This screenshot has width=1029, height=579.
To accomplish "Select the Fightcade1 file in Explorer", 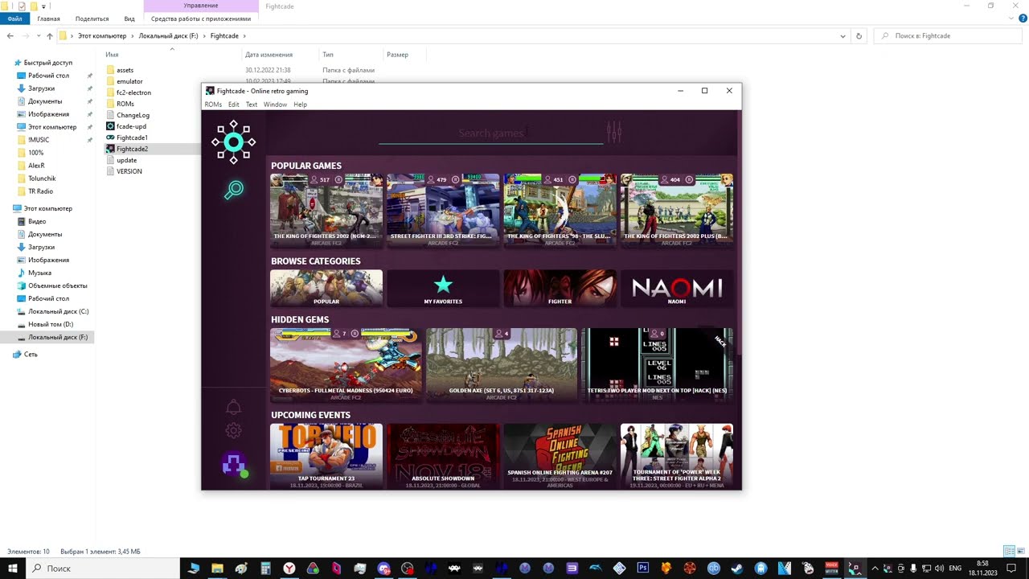I will point(132,138).
